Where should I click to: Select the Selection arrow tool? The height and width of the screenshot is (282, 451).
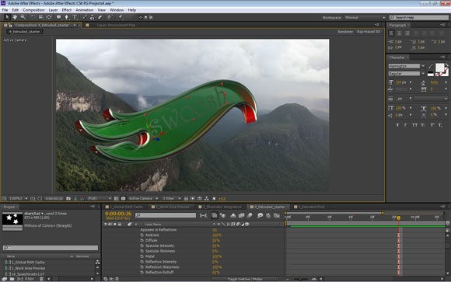click(7, 17)
